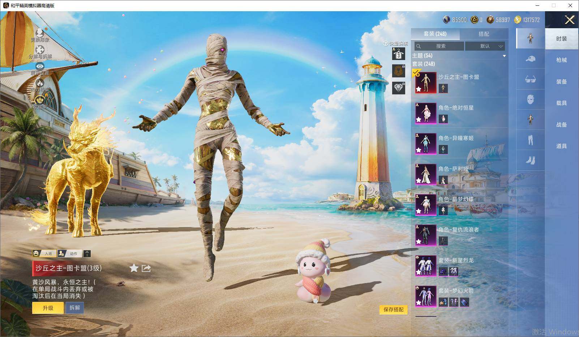Select the 角色-异瞳寒姬 outfit thumbnail
This screenshot has height=337, width=579.
click(x=425, y=144)
